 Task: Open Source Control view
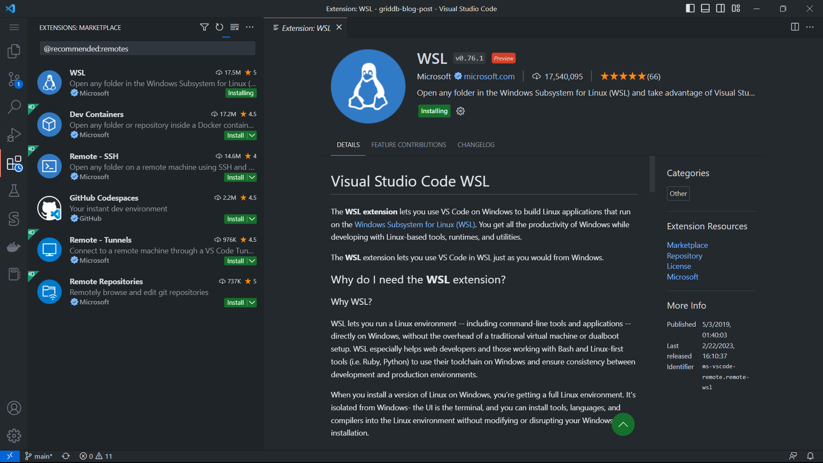pyautogui.click(x=14, y=79)
